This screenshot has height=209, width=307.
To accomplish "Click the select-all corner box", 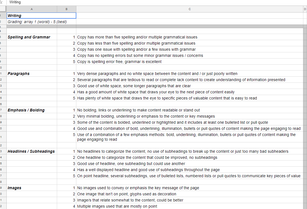I will pyautogui.click(x=3, y=9).
